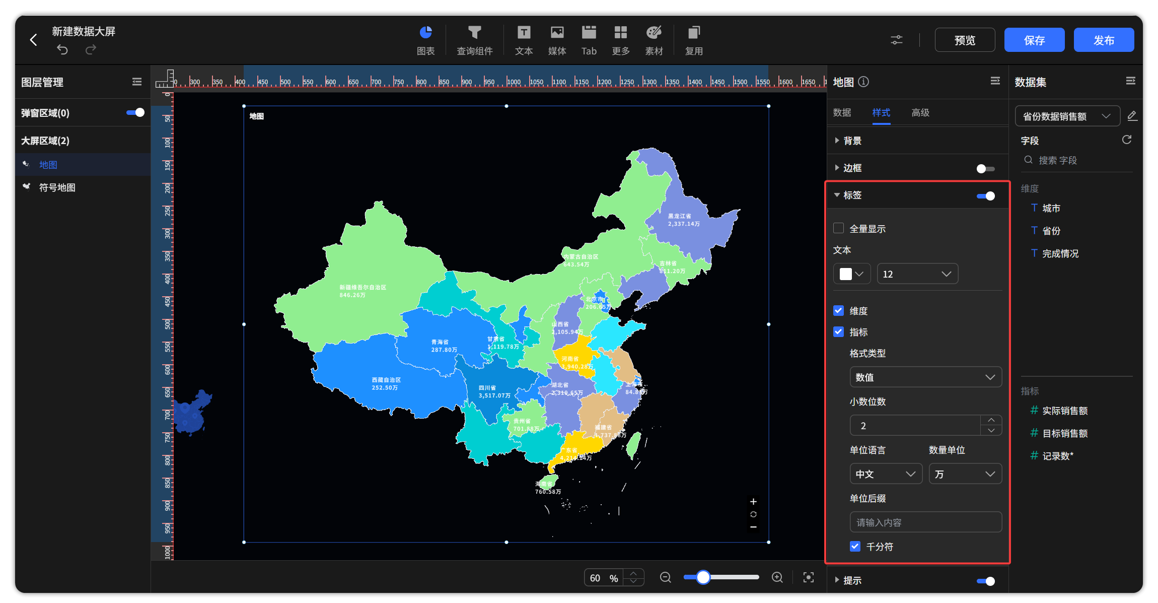Viewport: 1158px width, 603px height.
Task: Toggle the 弹窗区域 switch
Action: tap(135, 112)
